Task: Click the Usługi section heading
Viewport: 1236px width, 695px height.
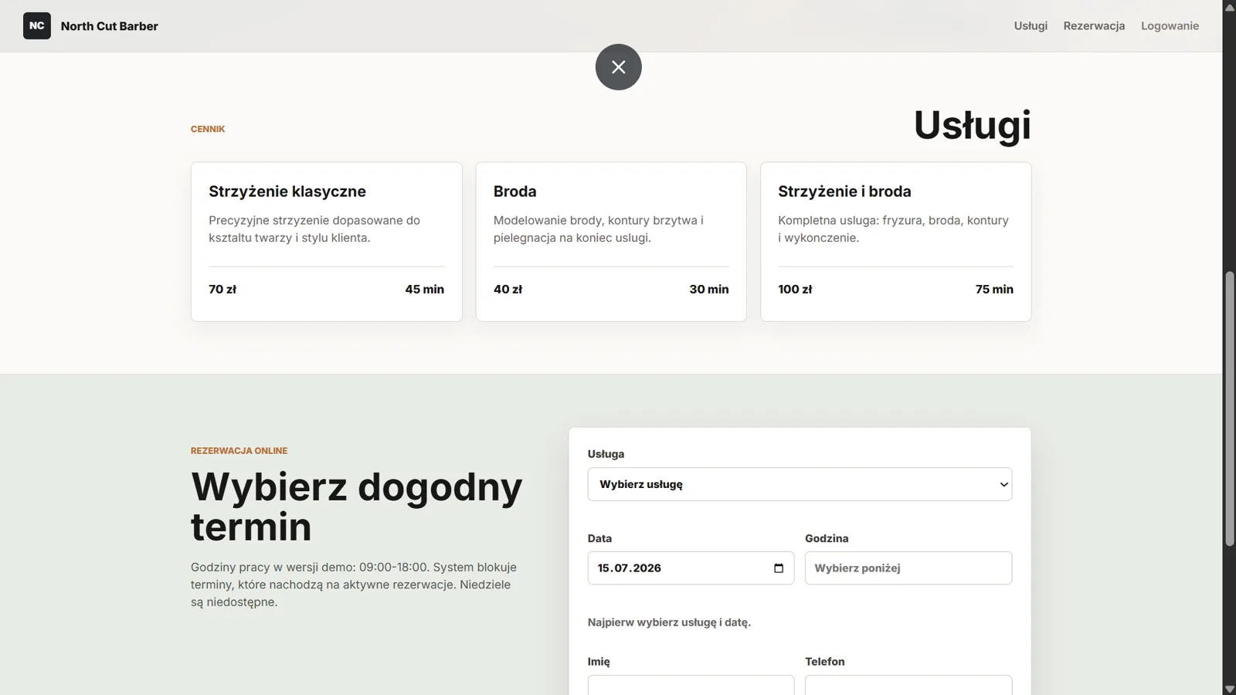Action: pos(972,125)
